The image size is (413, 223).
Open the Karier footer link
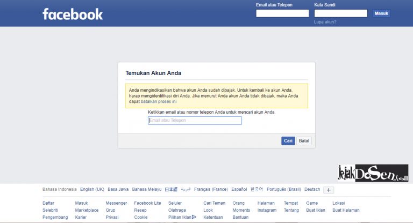coord(81,217)
